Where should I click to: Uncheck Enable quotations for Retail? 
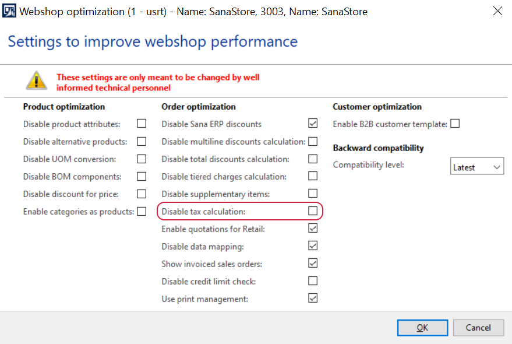click(313, 228)
